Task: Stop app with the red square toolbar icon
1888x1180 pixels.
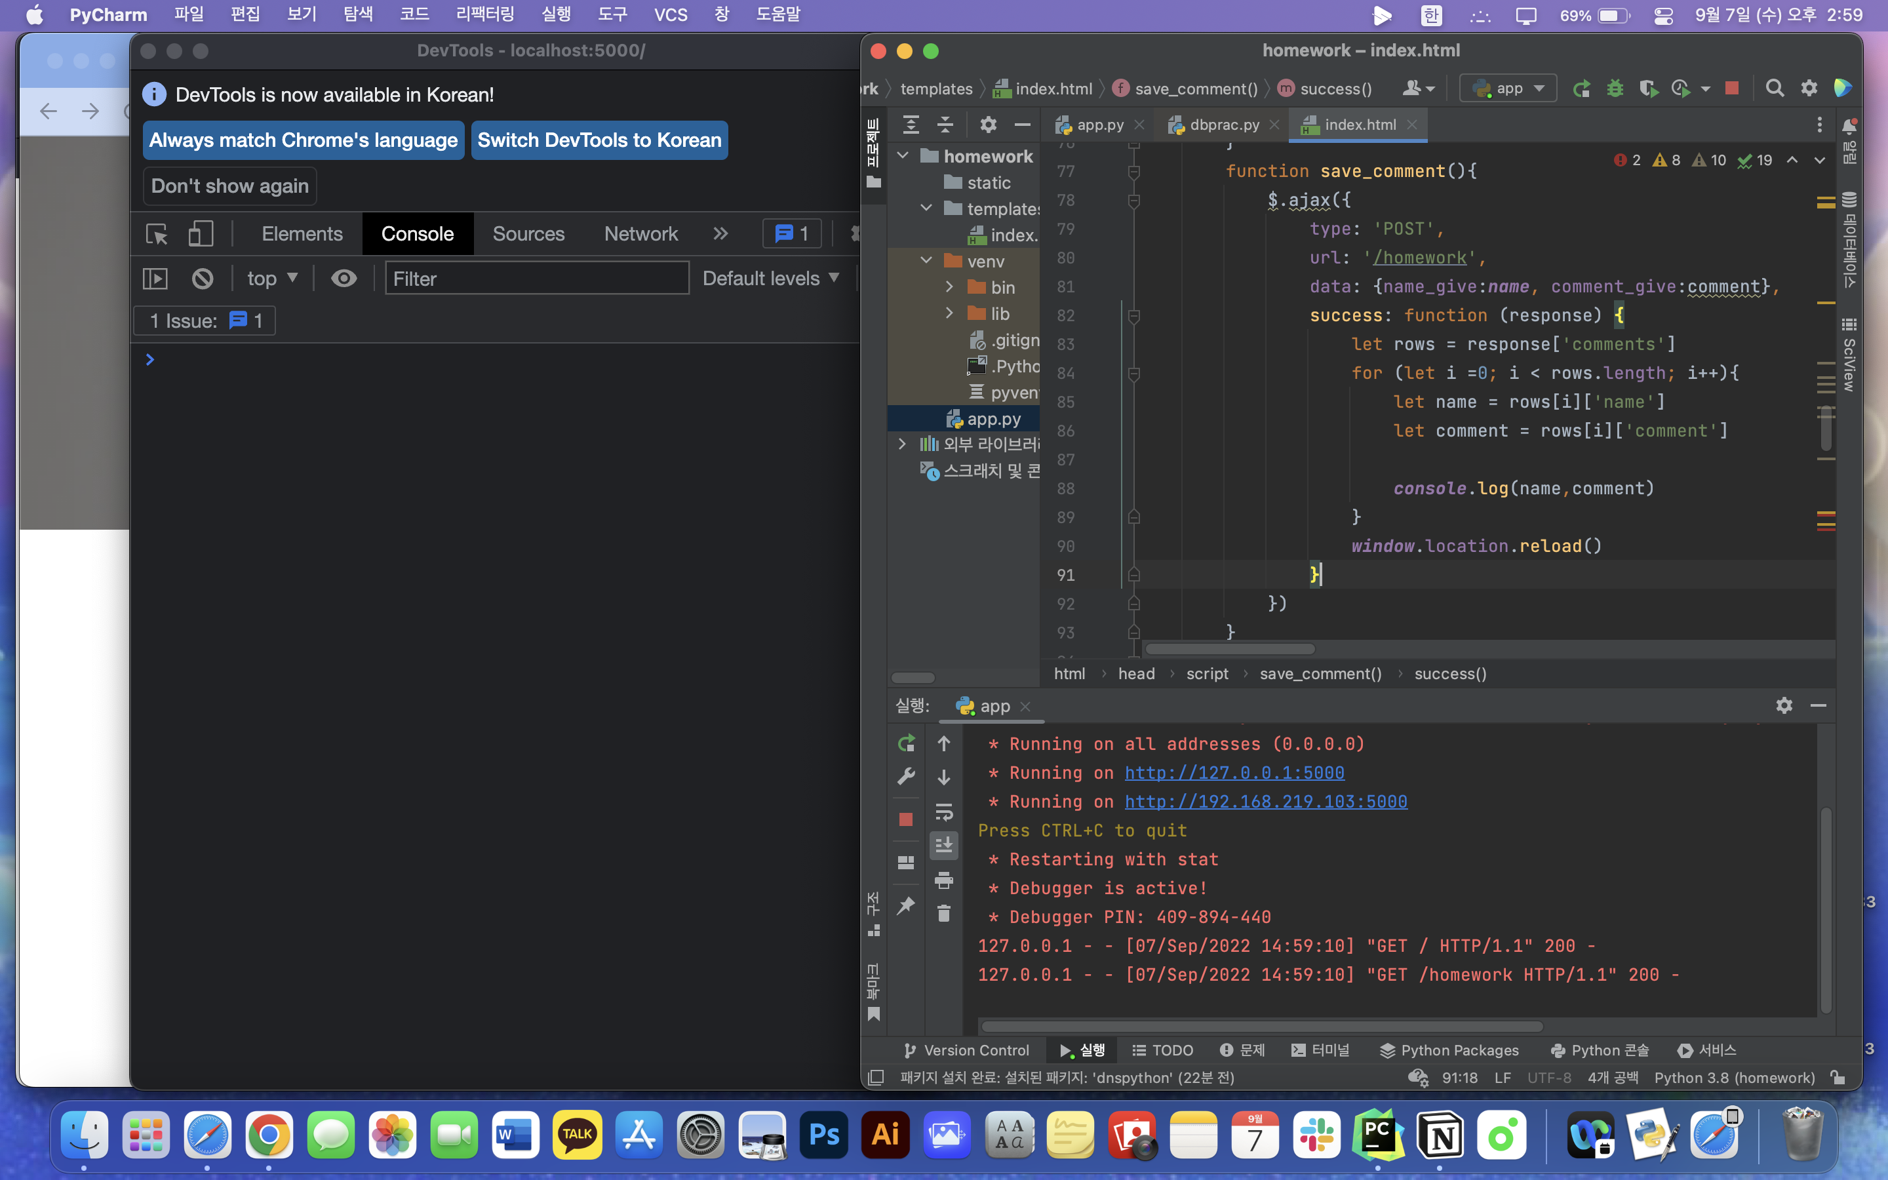Action: 1732,88
